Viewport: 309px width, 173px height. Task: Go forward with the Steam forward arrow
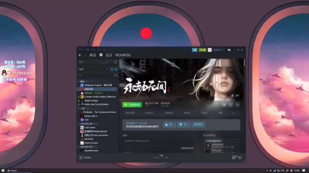tap(85, 55)
